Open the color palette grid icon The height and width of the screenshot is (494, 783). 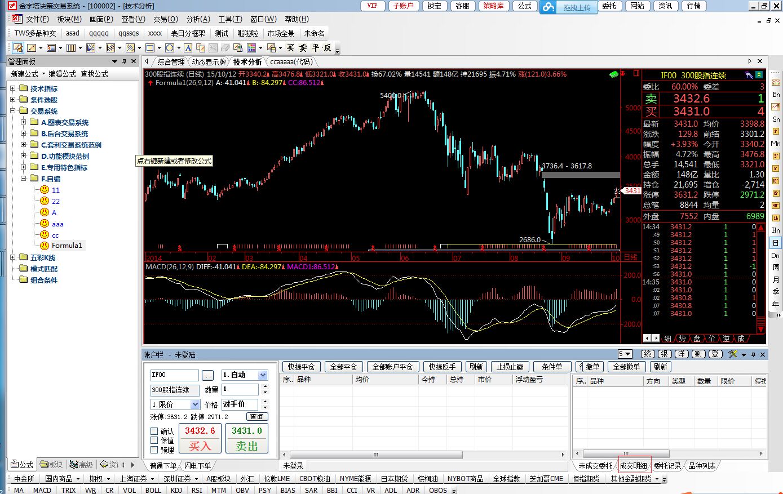click(251, 48)
